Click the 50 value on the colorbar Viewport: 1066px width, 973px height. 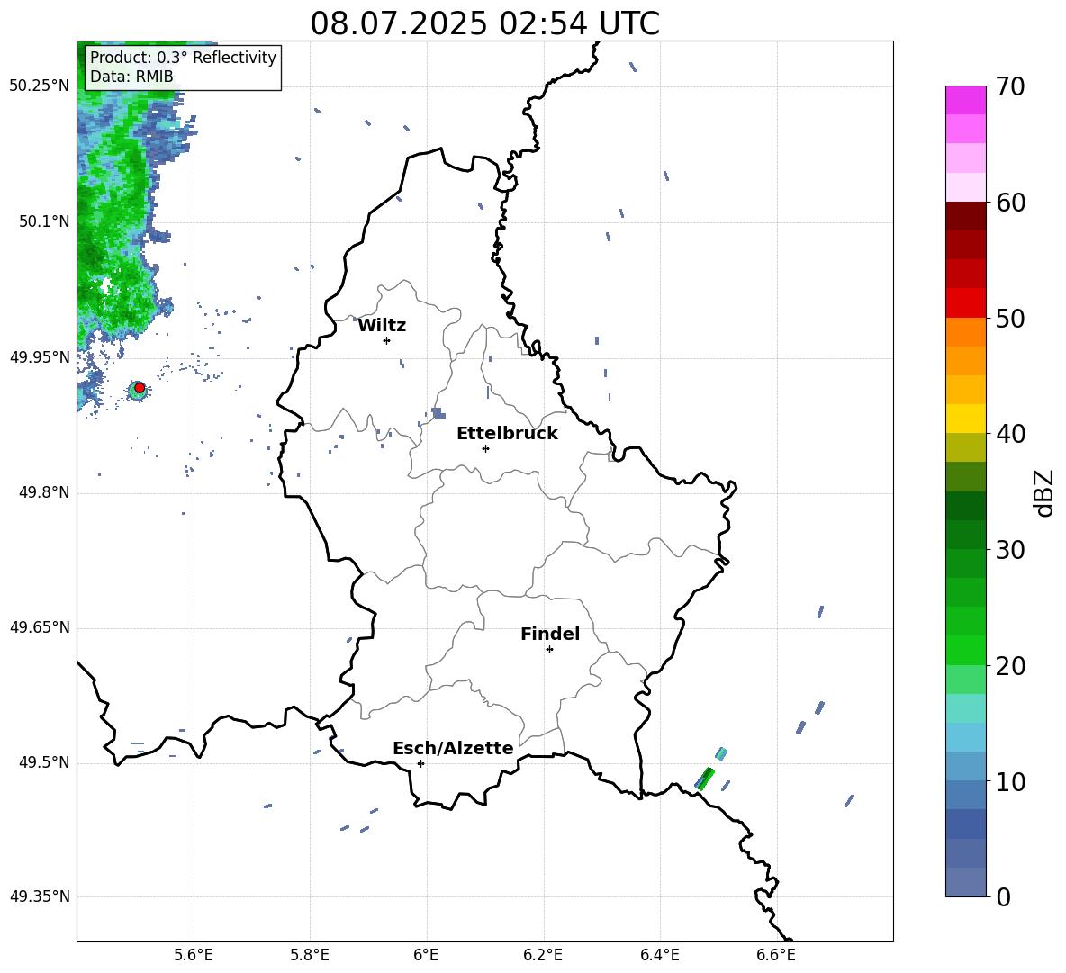tap(1010, 319)
